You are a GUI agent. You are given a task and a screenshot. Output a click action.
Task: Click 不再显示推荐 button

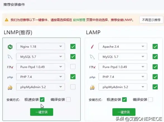151,20
